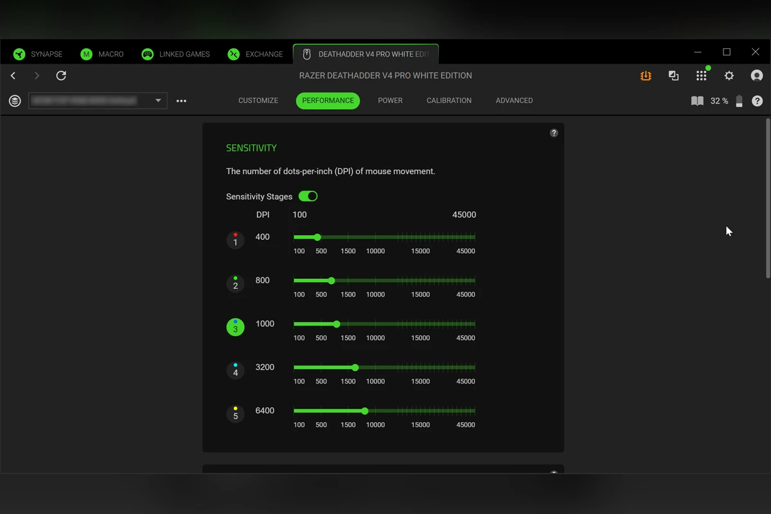Click the vertical scrollbar thumb
This screenshot has height=514, width=771.
(x=768, y=198)
